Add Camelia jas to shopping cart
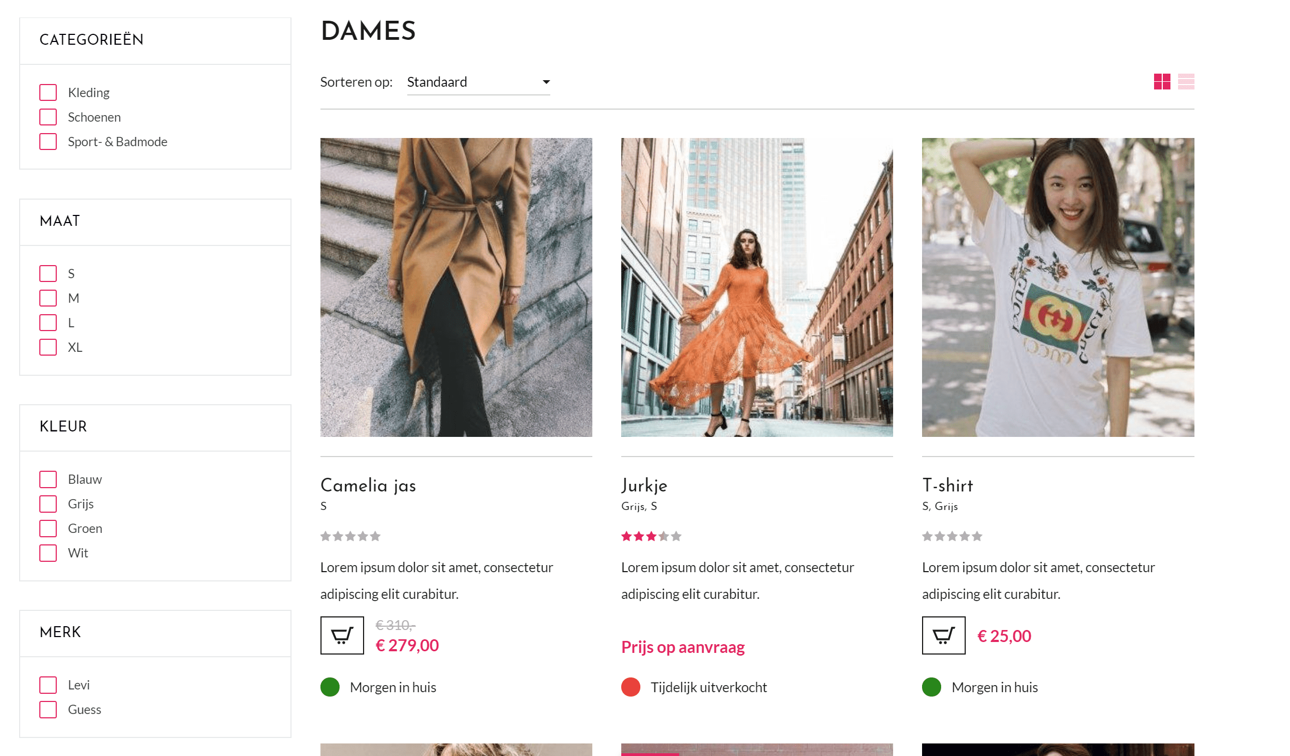Screen dimensions: 1290x756 coord(342,635)
